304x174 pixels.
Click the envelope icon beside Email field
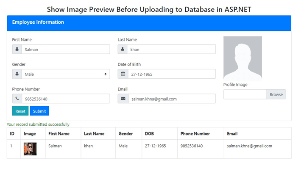click(x=123, y=99)
